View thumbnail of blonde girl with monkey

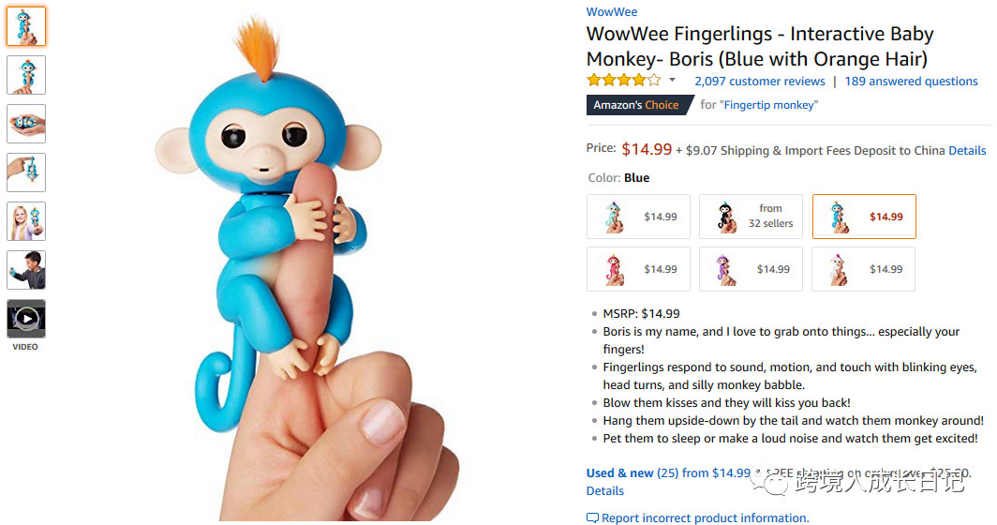pos(26,221)
